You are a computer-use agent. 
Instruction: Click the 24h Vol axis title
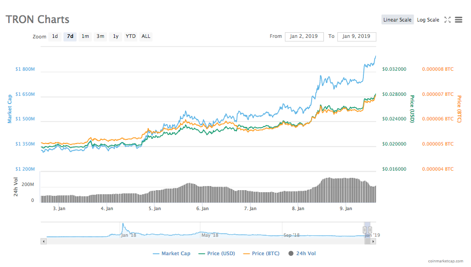[x=15, y=187]
